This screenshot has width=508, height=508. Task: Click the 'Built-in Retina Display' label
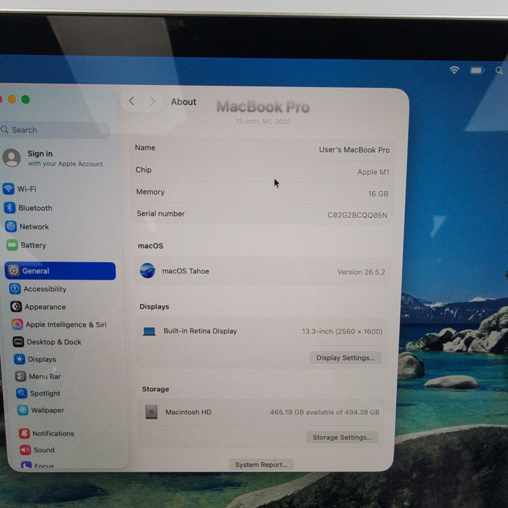[200, 331]
